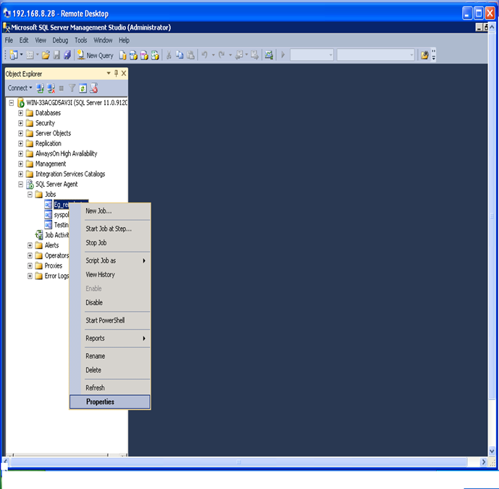
Task: Select the SQL Server Agent tree item
Action: coord(56,184)
